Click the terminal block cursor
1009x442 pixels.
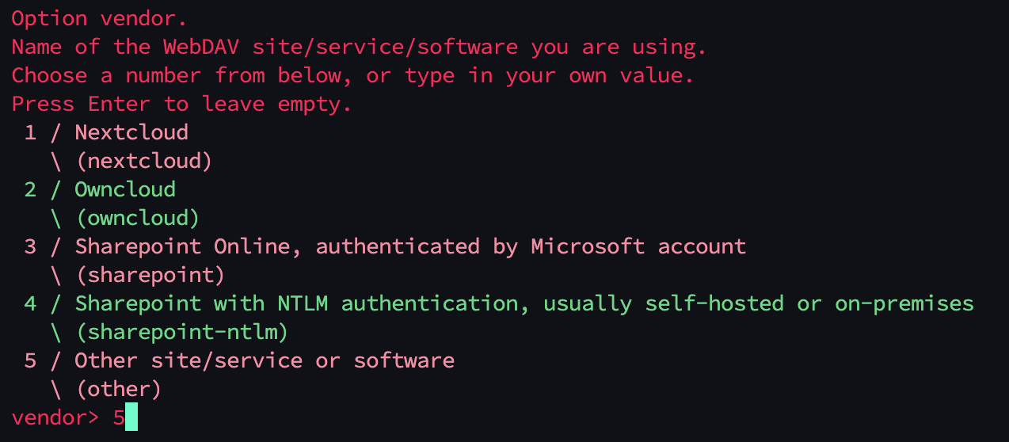(131, 417)
